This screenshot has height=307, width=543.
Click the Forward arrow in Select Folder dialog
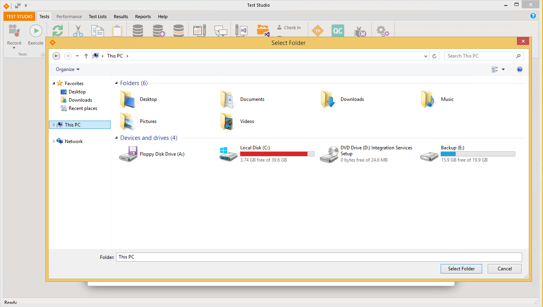click(x=68, y=56)
